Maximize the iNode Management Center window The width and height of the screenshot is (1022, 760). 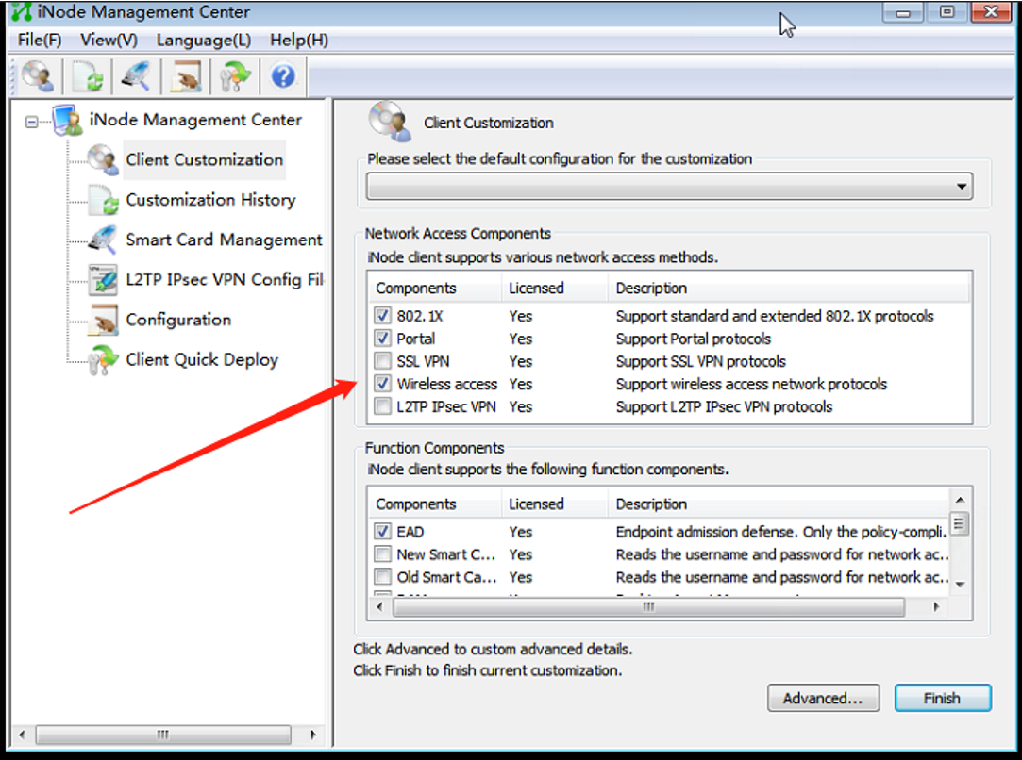click(x=947, y=12)
